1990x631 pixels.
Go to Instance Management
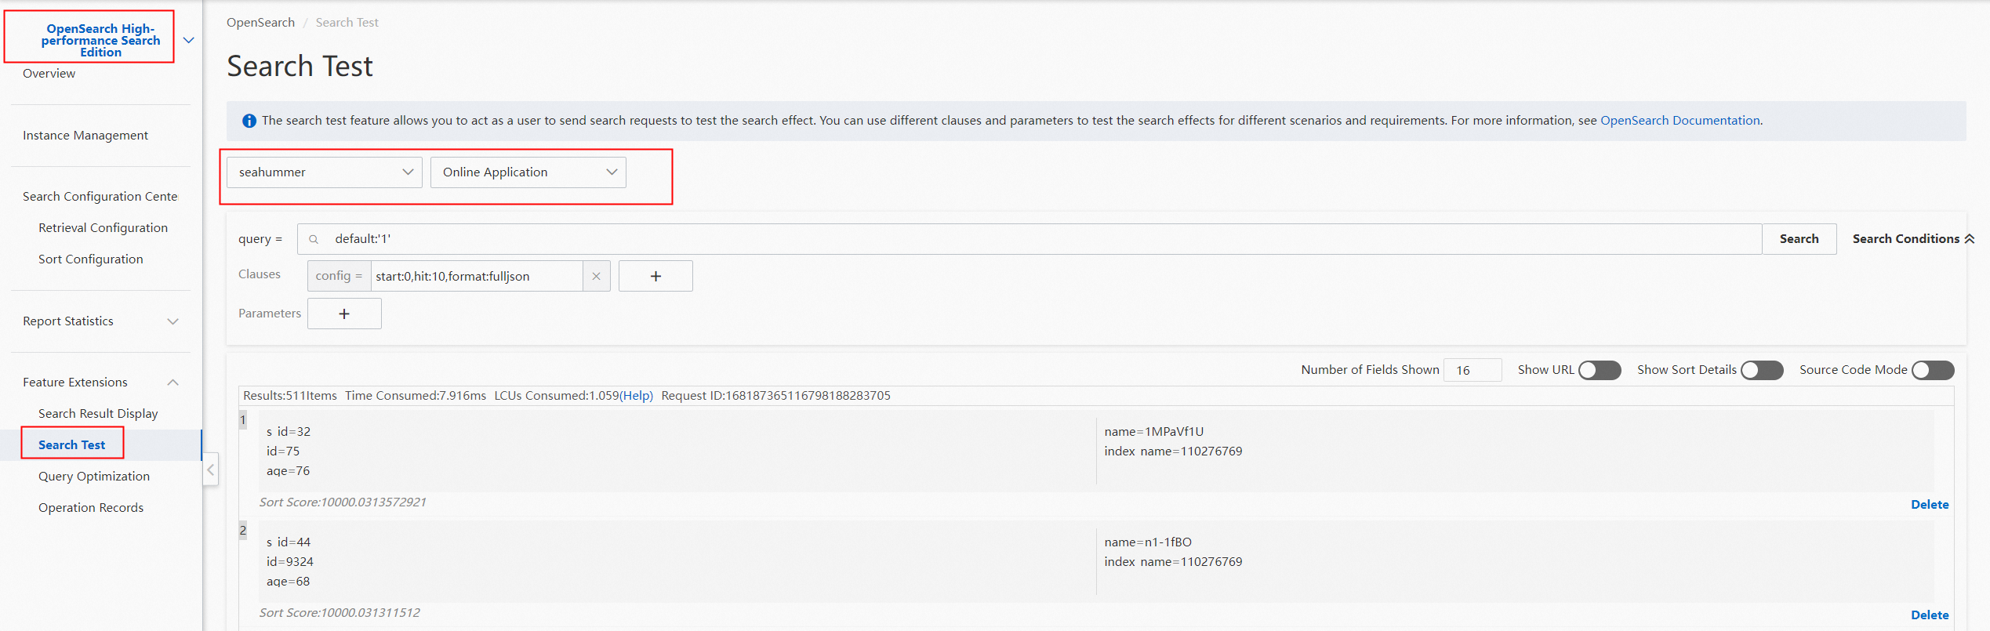85,136
